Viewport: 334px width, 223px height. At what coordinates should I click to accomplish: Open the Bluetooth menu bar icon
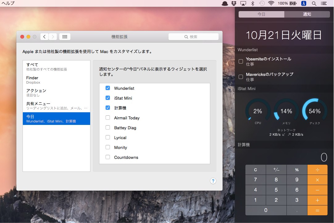(253, 3)
